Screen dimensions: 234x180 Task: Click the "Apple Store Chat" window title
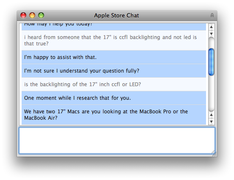click(x=117, y=15)
